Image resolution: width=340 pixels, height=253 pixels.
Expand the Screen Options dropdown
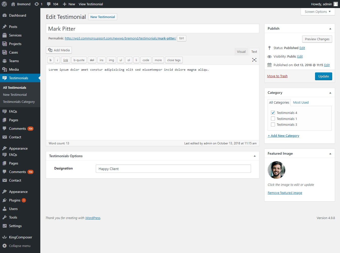click(x=318, y=12)
